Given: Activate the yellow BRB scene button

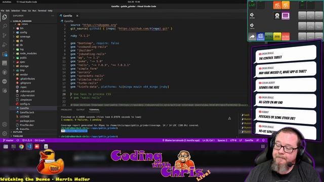Looking at the screenshot, I should point(277,36).
